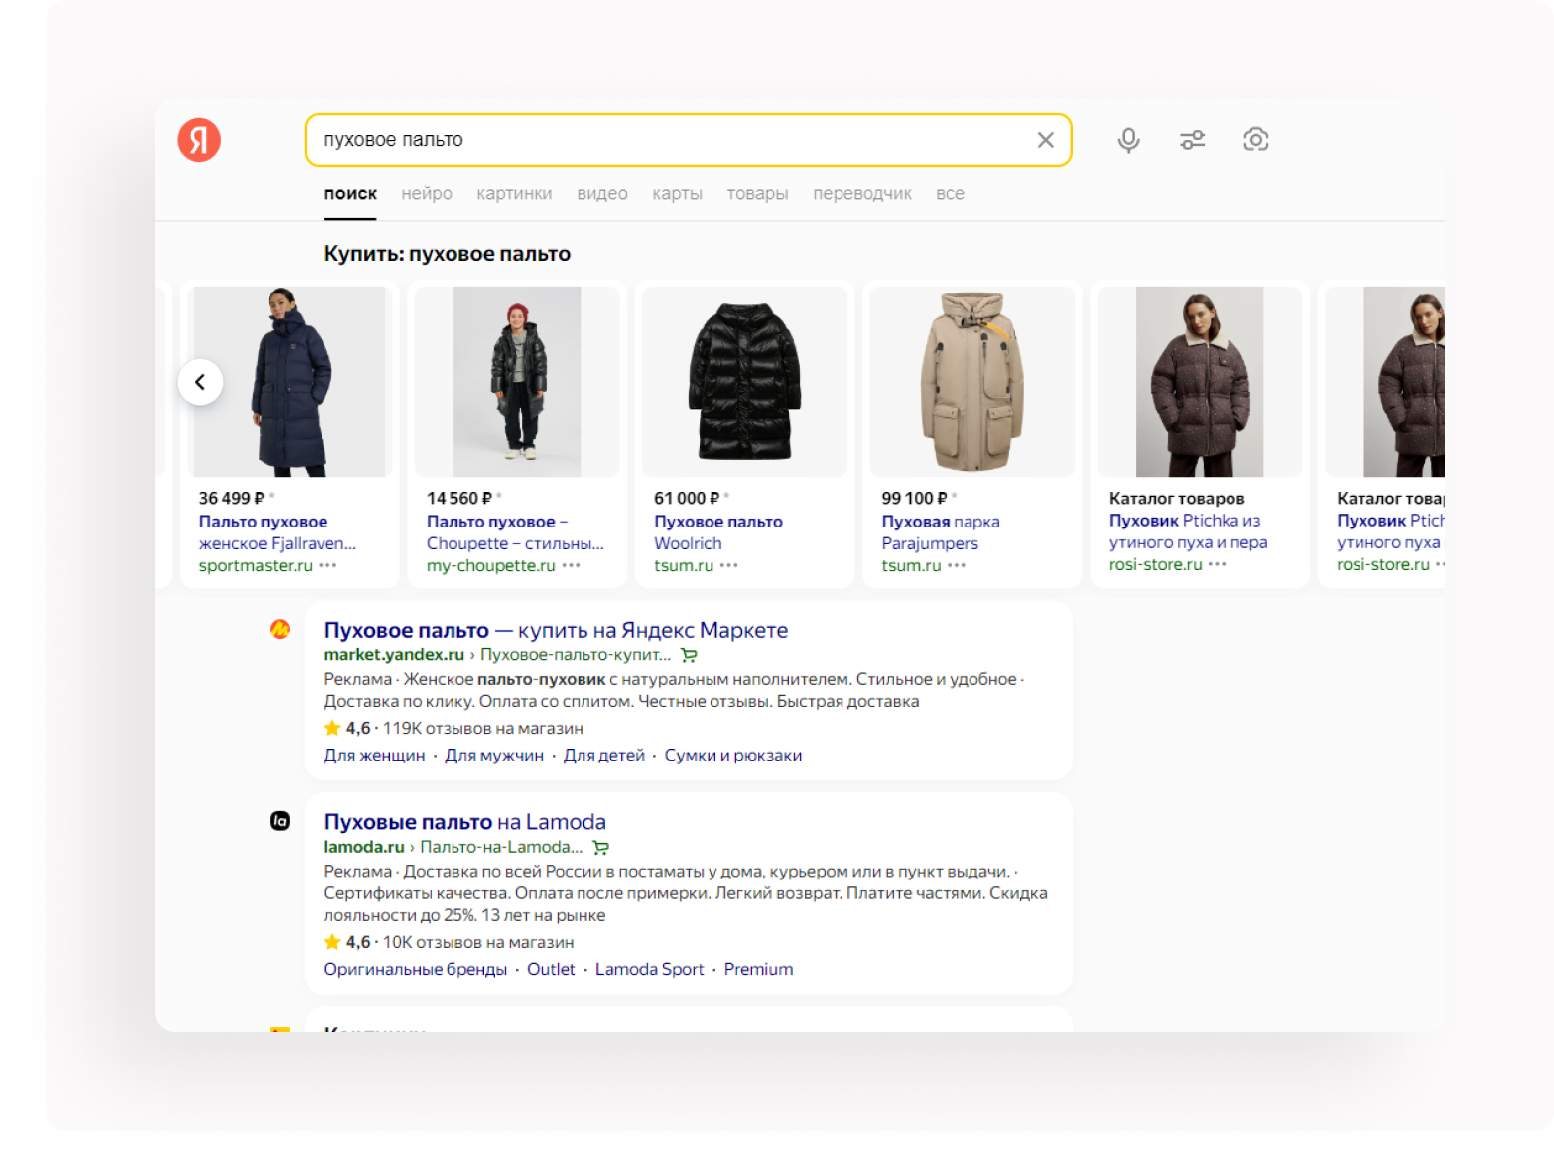Clear the search field with X icon
This screenshot has height=1171, width=1554.
coord(1045,140)
